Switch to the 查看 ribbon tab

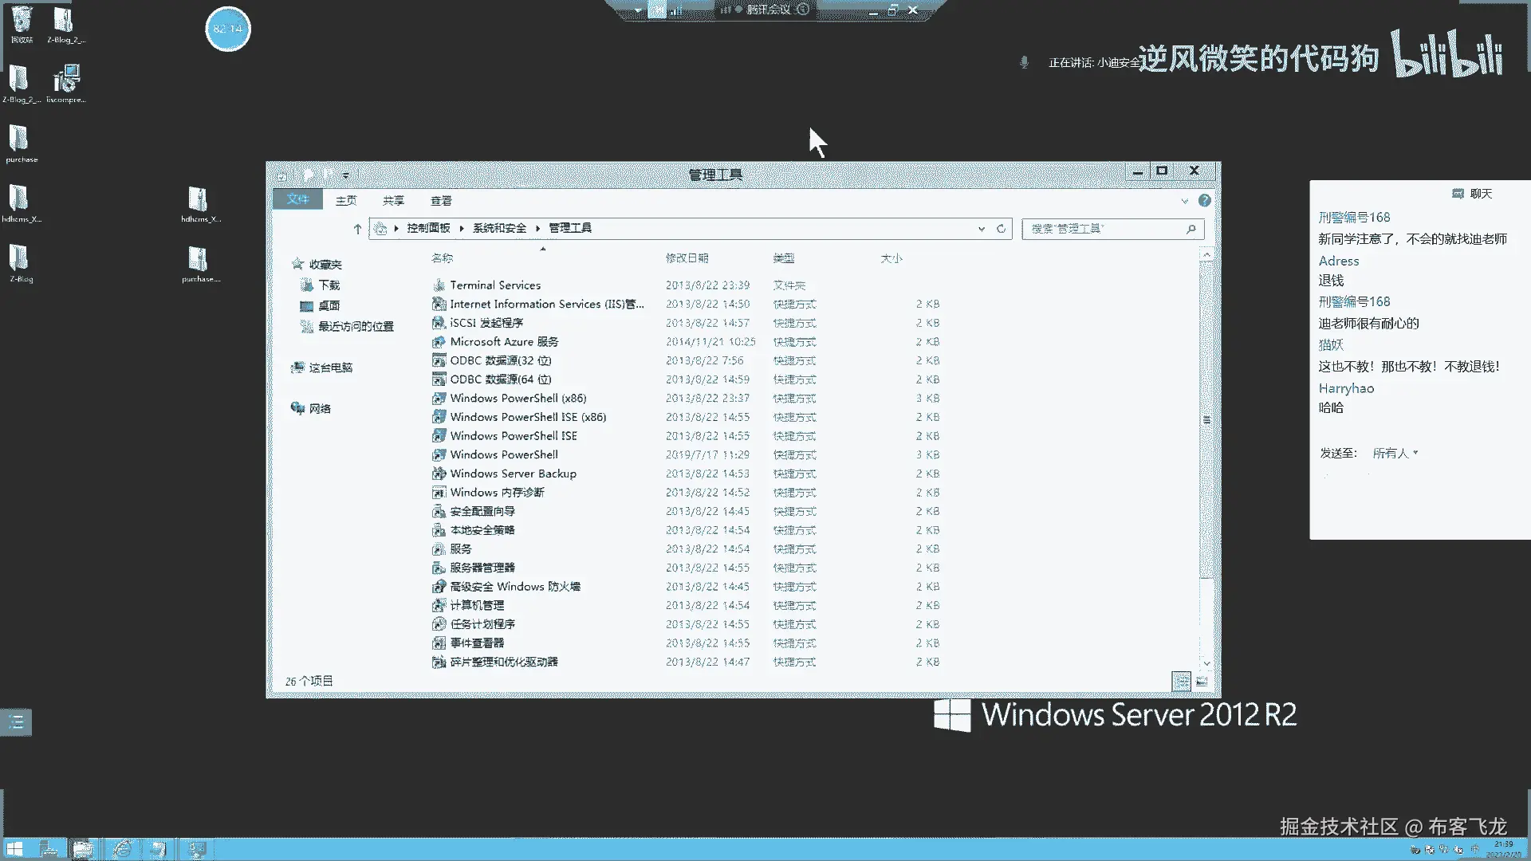[441, 201]
